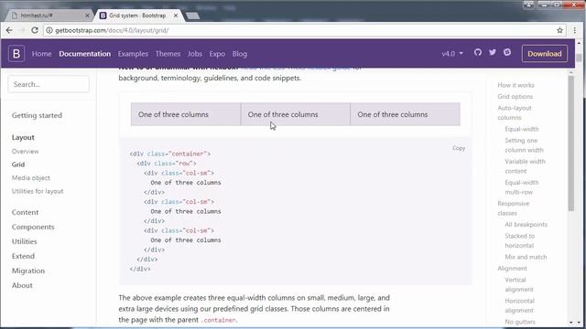This screenshot has width=586, height=329.
Task: Jump to Stacked to horizontal
Action: [x=519, y=240]
